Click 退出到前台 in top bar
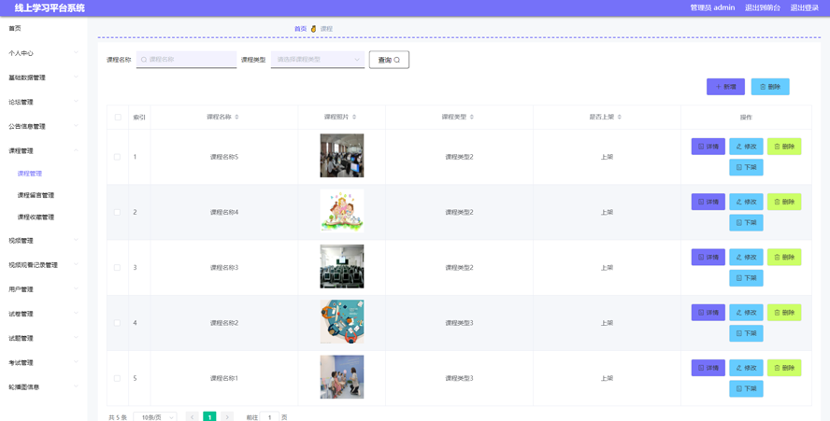Viewport: 830px width, 421px height. [763, 7]
